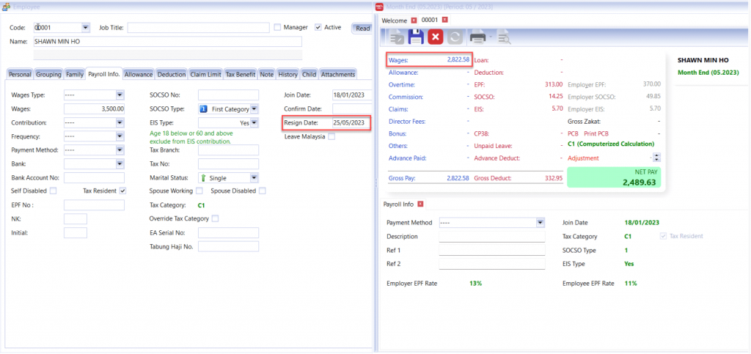Open the Tax Benefit tab
The image size is (751, 354).
pos(241,74)
